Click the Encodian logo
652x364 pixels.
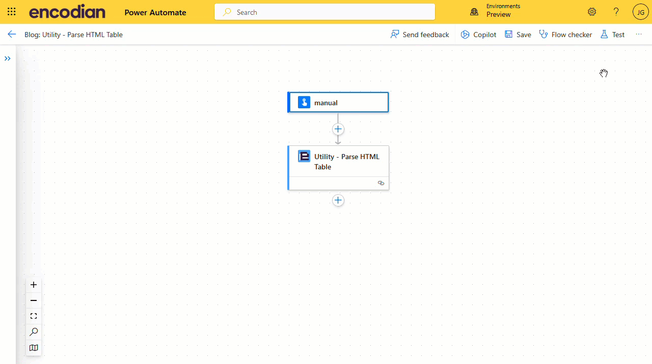(67, 12)
